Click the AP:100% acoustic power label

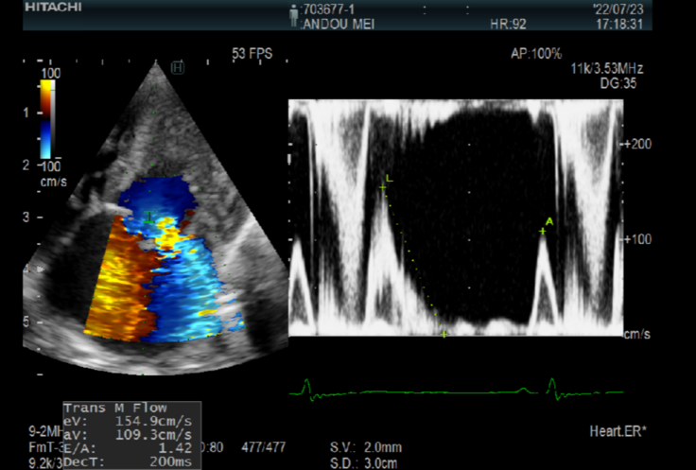click(x=536, y=54)
